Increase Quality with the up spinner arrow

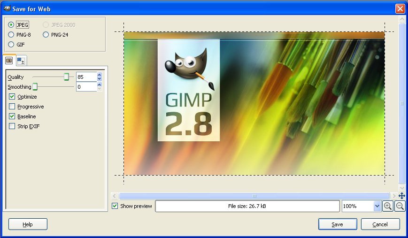tap(100, 75)
